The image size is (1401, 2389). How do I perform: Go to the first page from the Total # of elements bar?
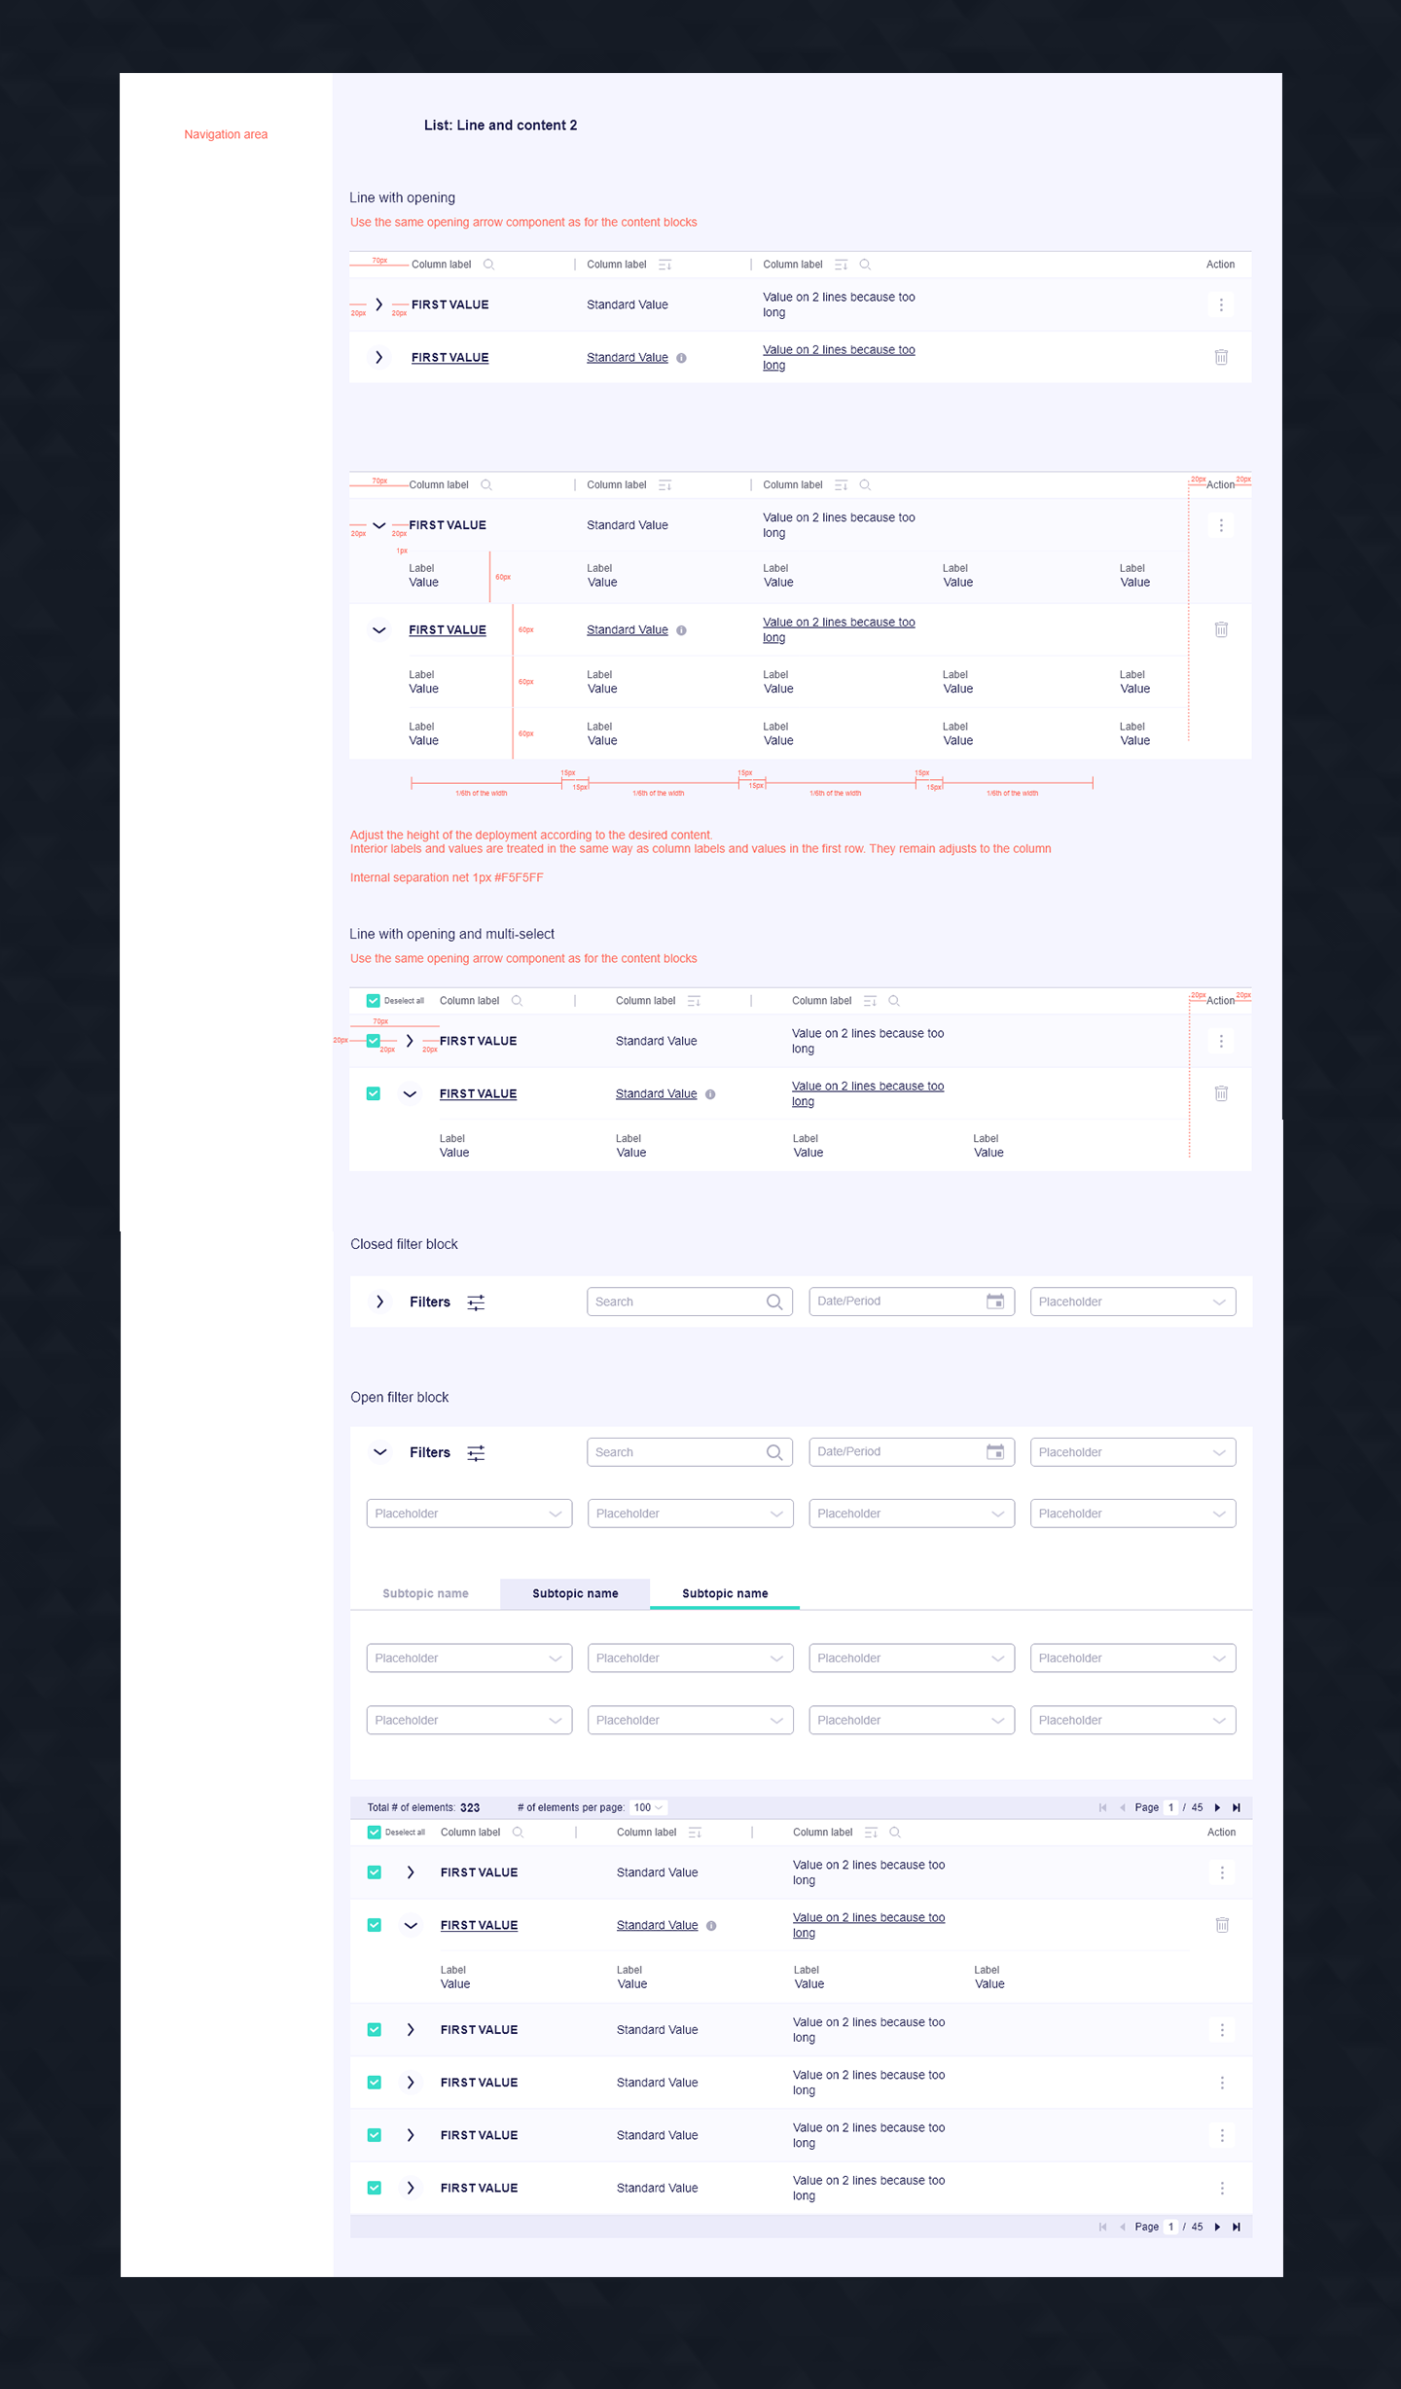[x=1102, y=1807]
